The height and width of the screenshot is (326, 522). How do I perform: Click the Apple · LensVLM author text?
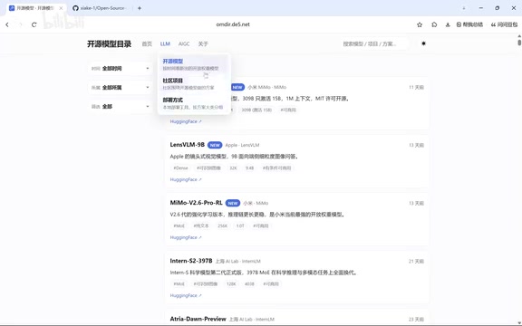tap(242, 146)
